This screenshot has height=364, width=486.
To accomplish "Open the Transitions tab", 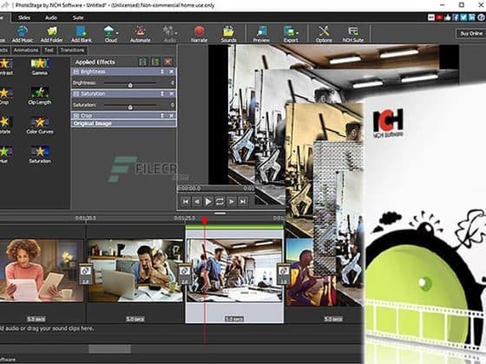I will (x=72, y=50).
